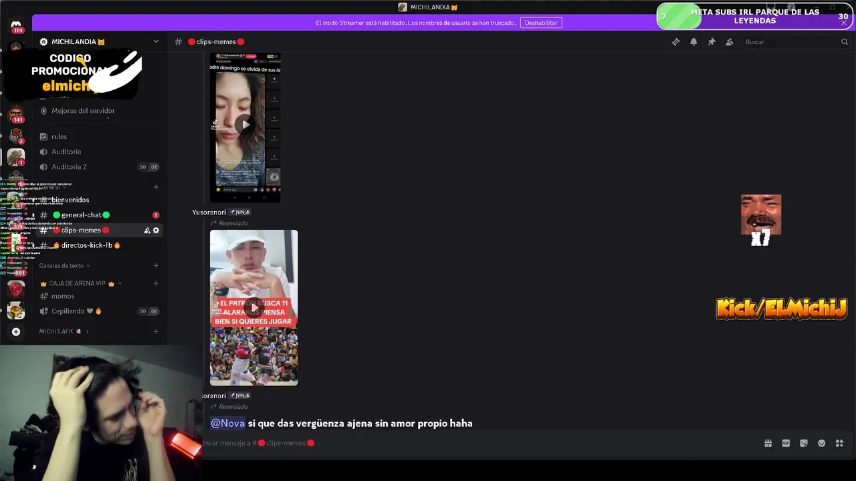Play the EL PATRON BUSCA video
This screenshot has height=481, width=856.
click(253, 307)
